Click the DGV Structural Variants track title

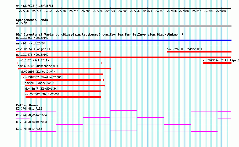pos(100,34)
